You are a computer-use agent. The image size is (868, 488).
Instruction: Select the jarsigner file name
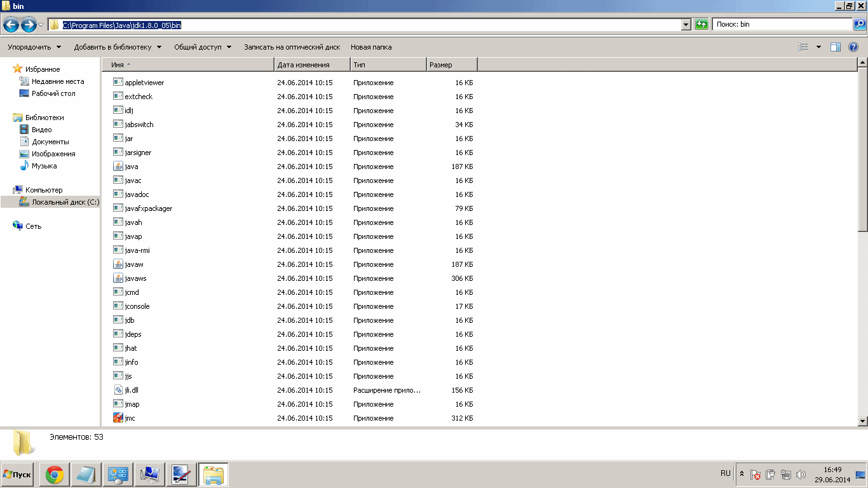point(138,152)
